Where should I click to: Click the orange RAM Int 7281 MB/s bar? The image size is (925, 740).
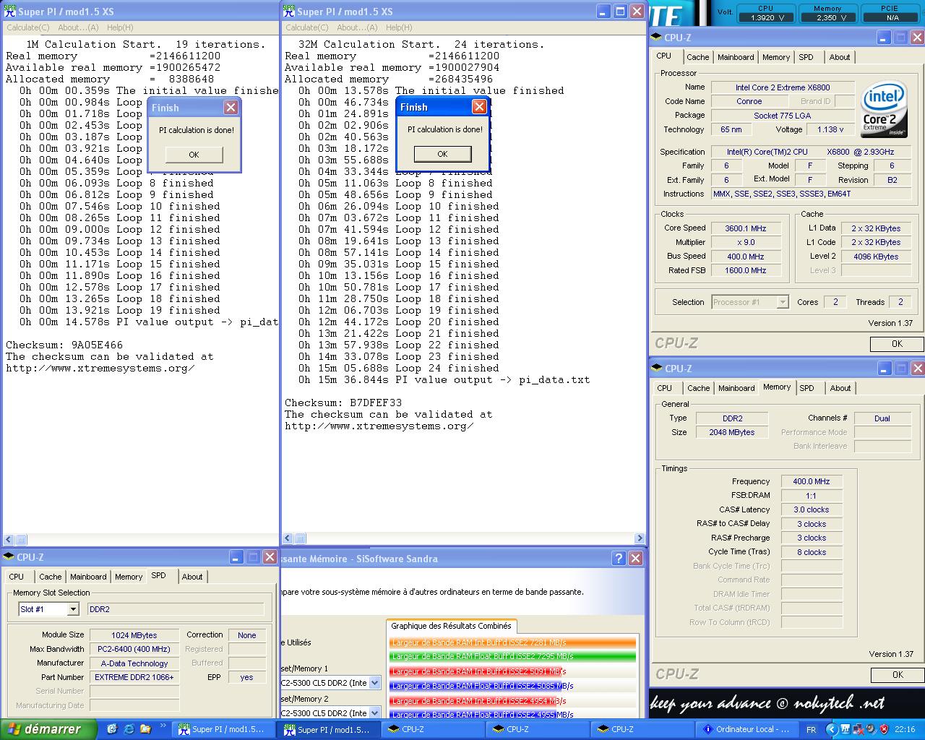(x=512, y=642)
